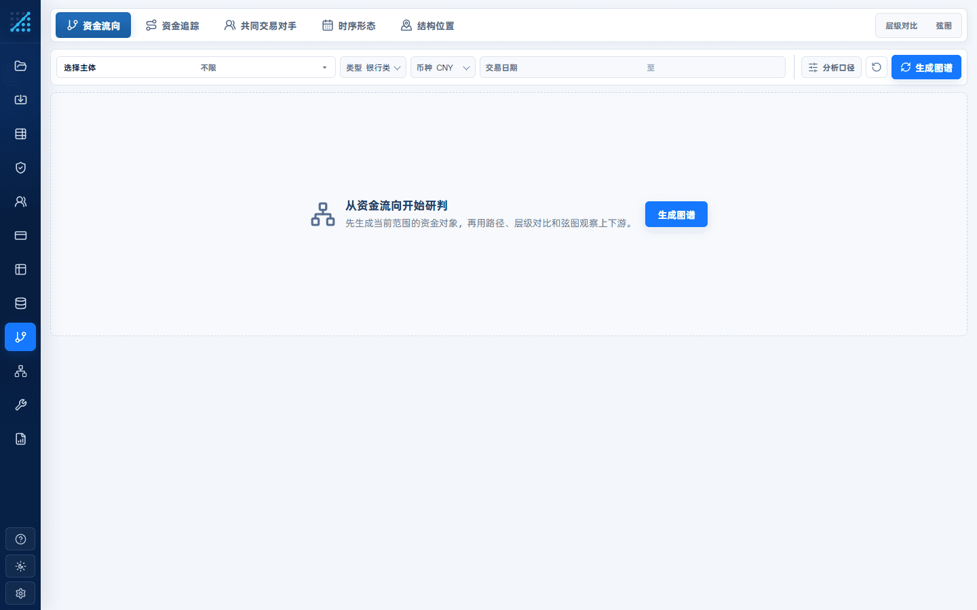Open the network hierarchy sidebar icon
The image size is (977, 610).
20,371
